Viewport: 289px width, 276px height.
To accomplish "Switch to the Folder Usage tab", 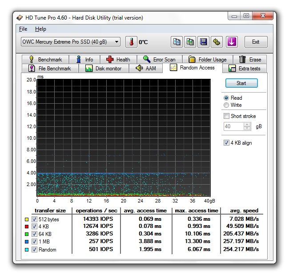I will pyautogui.click(x=208, y=59).
